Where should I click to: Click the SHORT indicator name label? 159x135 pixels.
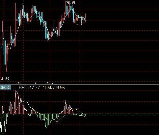[x=6, y=88]
